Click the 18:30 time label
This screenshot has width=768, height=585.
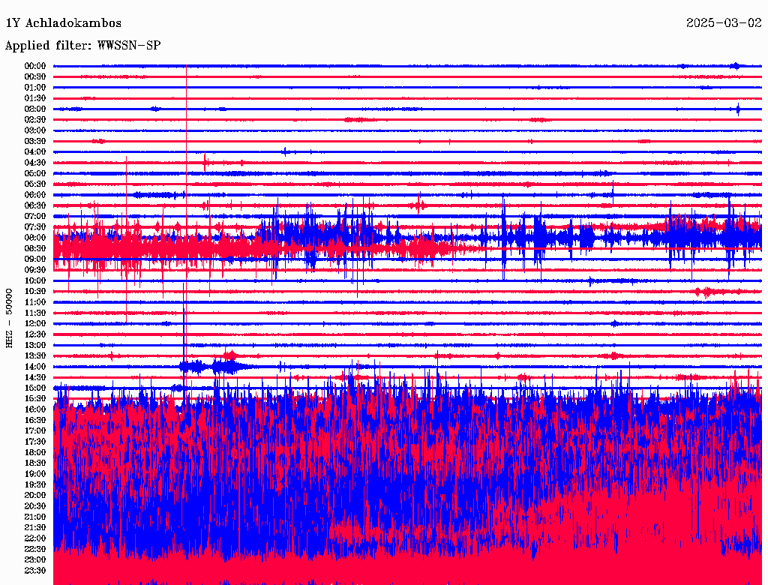(x=35, y=463)
